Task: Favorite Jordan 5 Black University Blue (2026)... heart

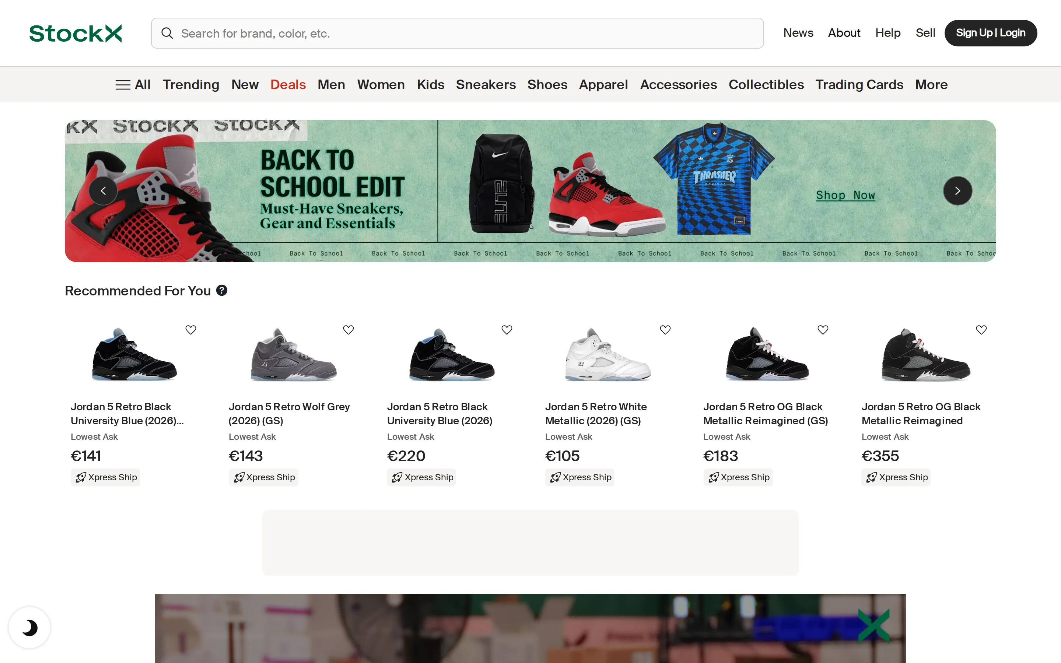Action: point(191,330)
